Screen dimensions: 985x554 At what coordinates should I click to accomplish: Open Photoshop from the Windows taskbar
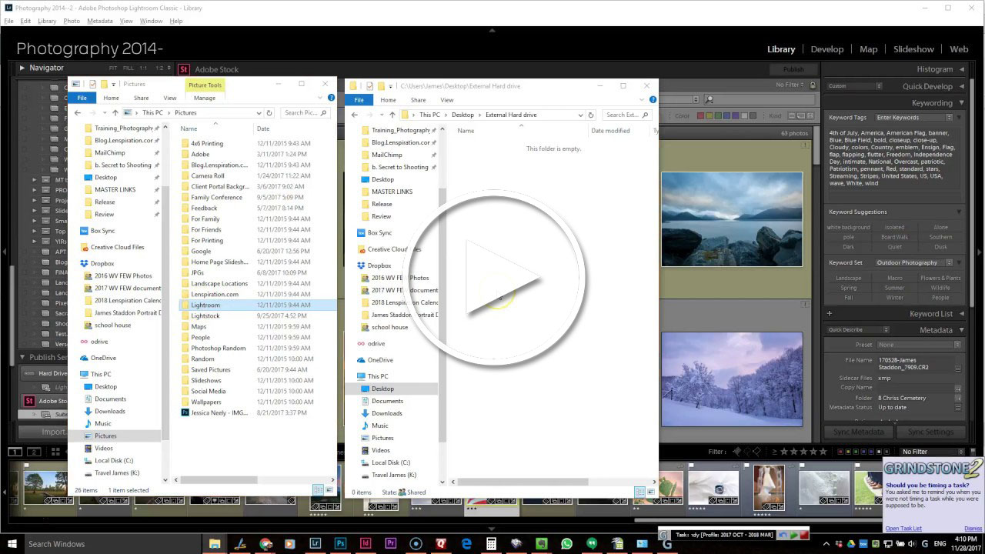(341, 544)
